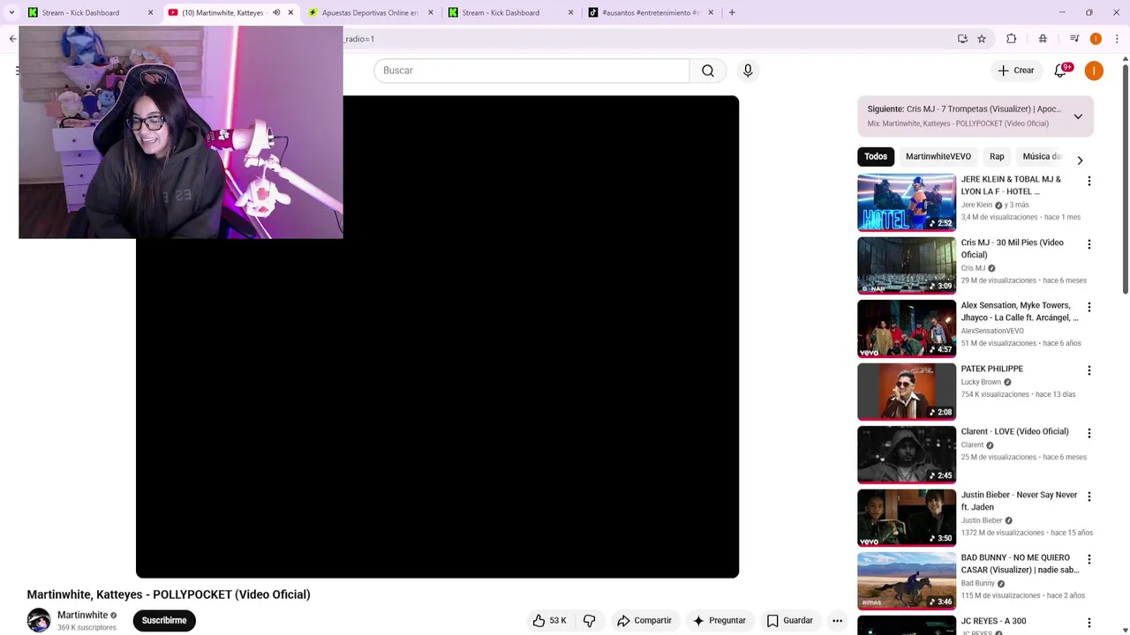Screen dimensions: 1130x635
Task: Open the media controls icon in the Chrome toolbar
Action: pyautogui.click(x=1074, y=39)
